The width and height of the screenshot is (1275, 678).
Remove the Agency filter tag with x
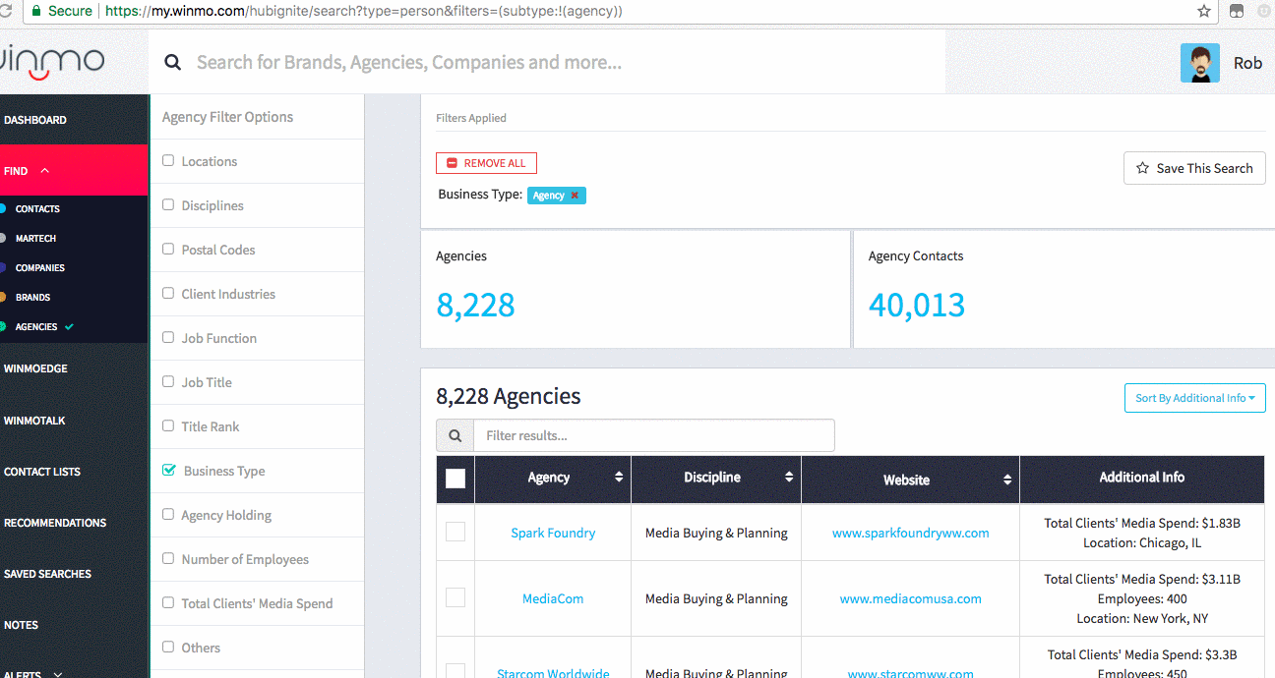click(575, 196)
